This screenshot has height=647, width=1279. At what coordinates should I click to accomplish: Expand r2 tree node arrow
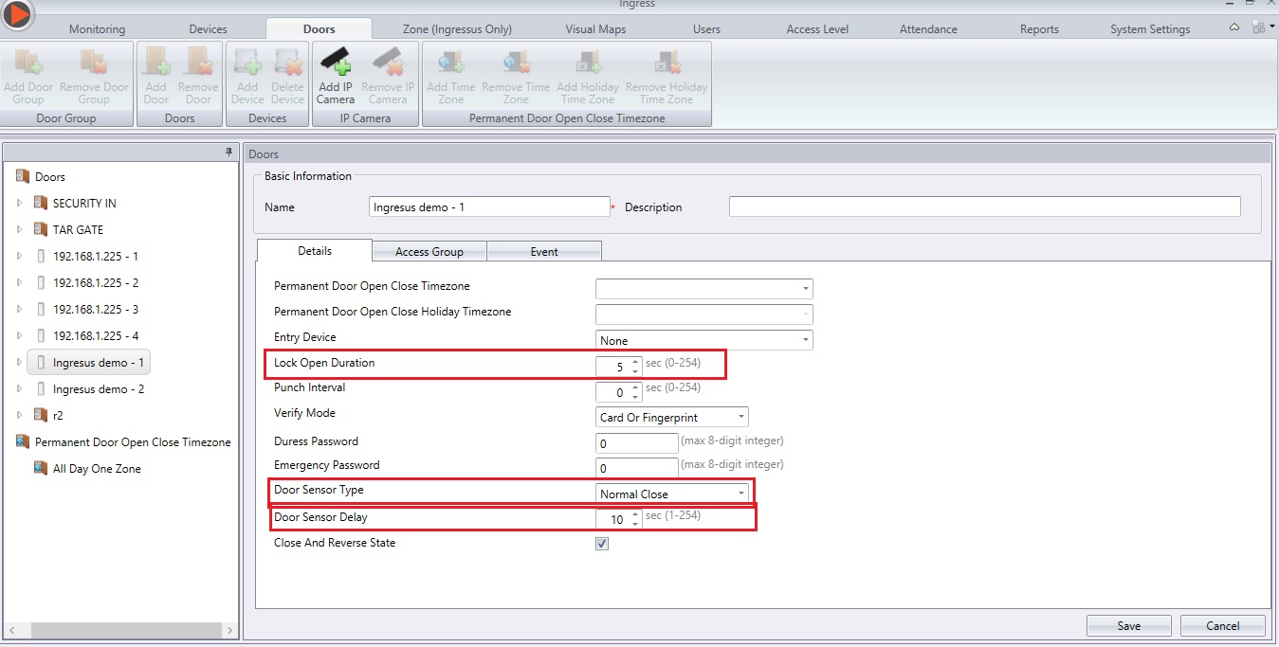pyautogui.click(x=19, y=415)
